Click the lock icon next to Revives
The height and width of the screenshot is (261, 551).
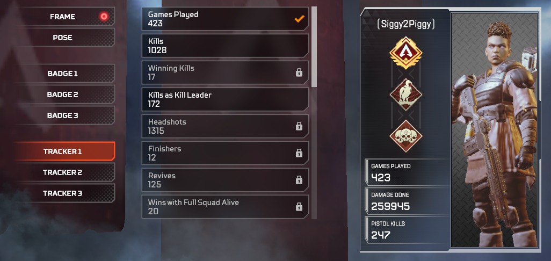pos(299,180)
